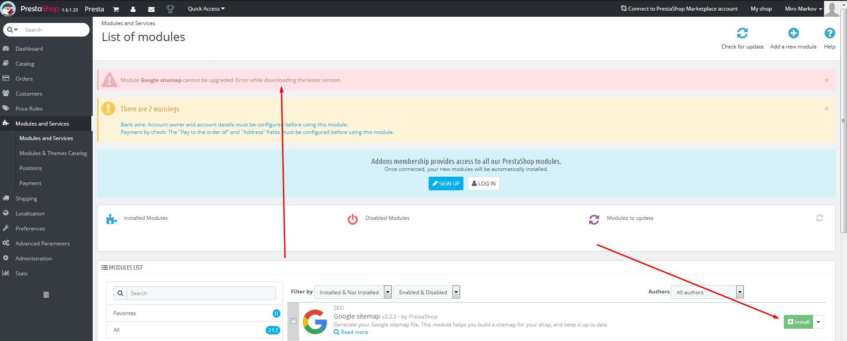Click the Modules to update icon
The image size is (847, 341).
pyautogui.click(x=594, y=219)
